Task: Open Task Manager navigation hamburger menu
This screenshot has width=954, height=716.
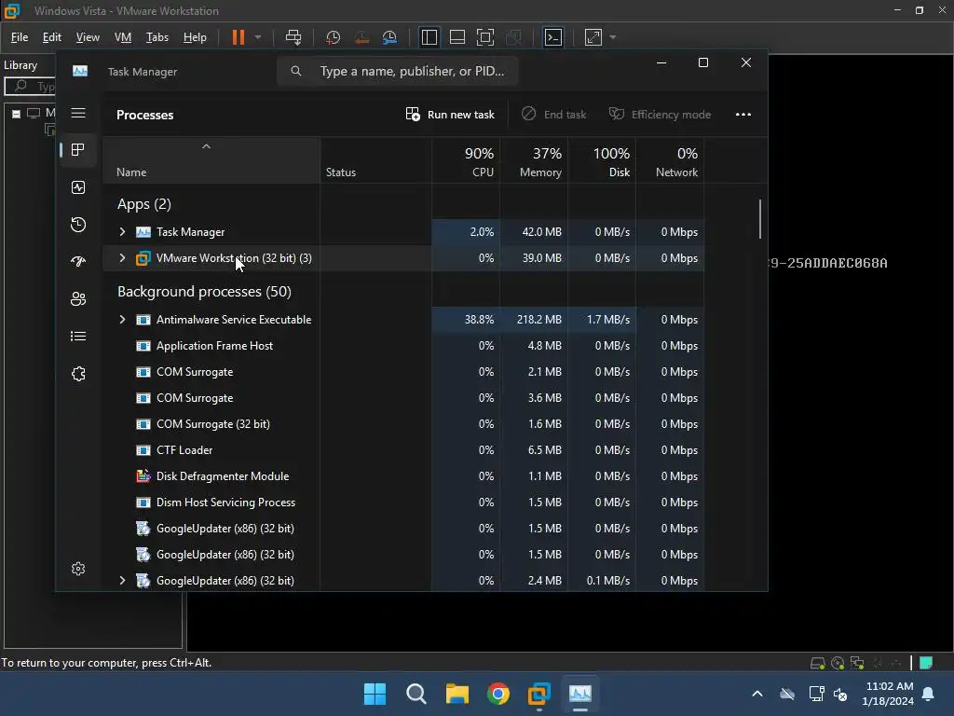Action: coord(78,113)
